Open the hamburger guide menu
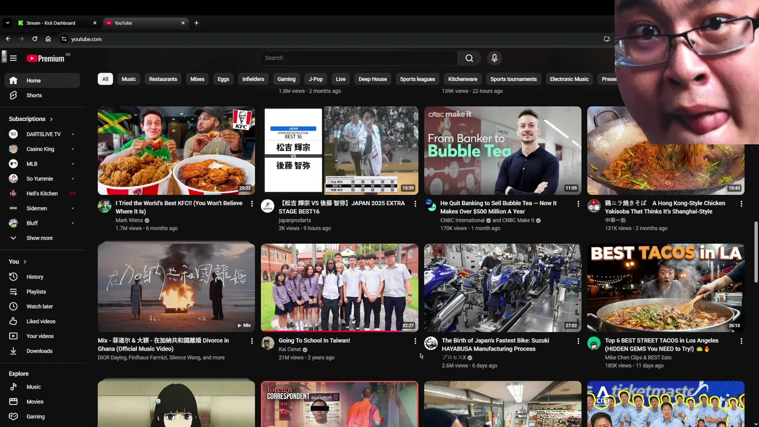The image size is (759, 427). 13,58
